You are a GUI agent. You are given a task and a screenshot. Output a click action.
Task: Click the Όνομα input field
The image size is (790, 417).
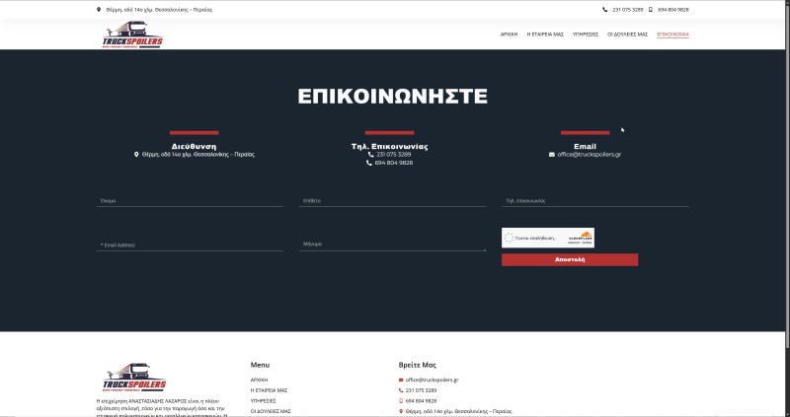tap(190, 201)
